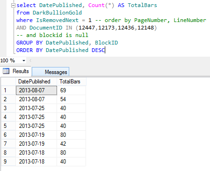Screen dimensions: 210x171
Task: Select the TotalBars cell showing 69
Action: [72, 90]
